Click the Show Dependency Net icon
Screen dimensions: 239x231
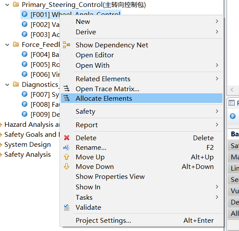point(66,45)
